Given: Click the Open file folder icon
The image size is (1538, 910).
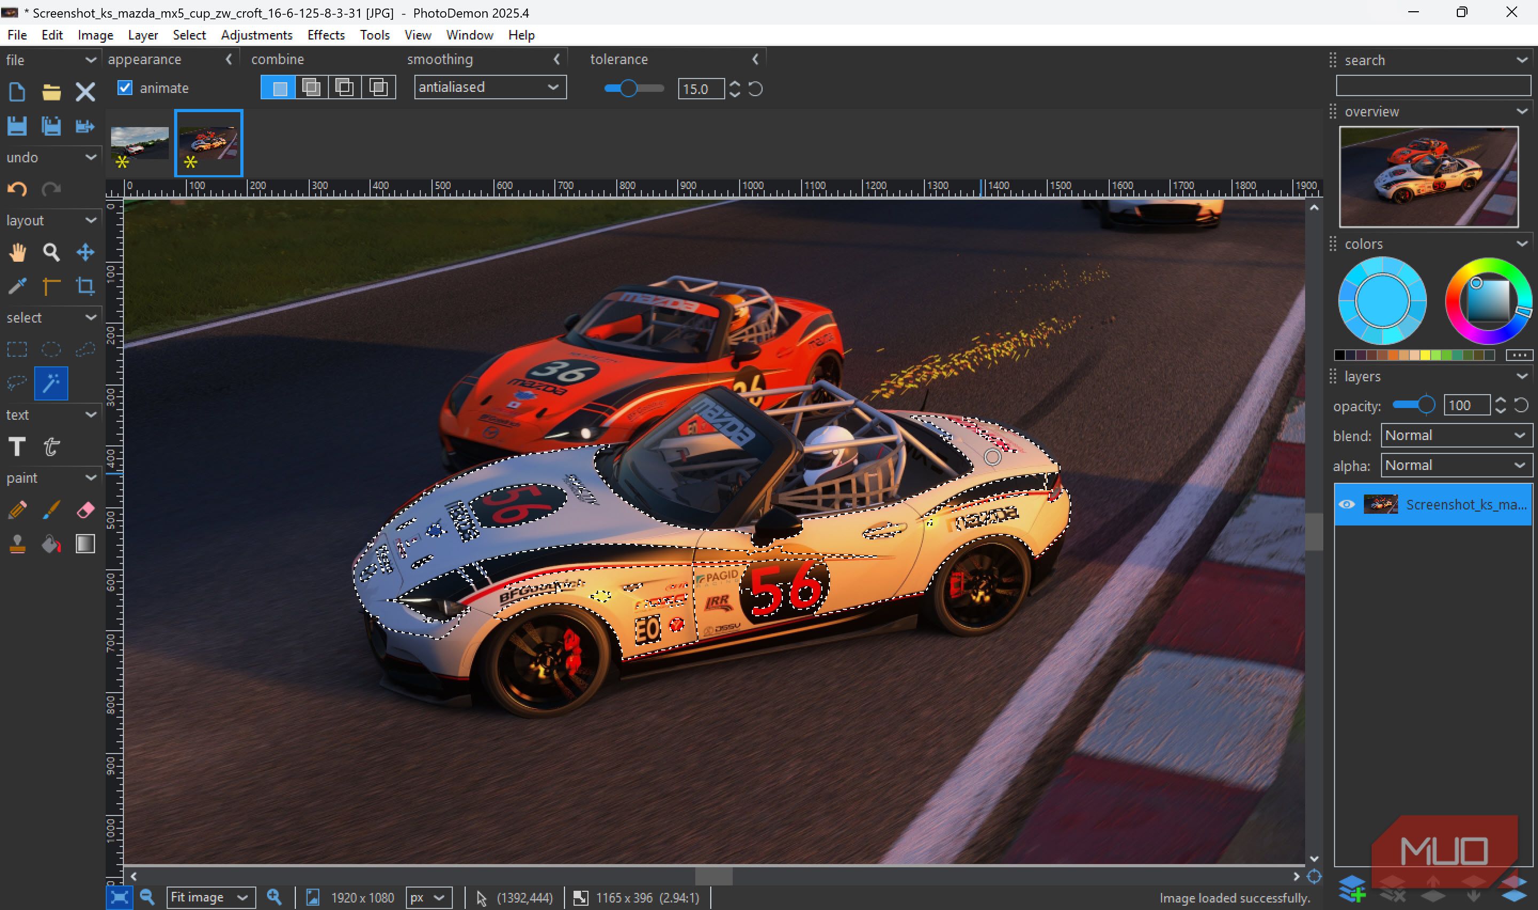Looking at the screenshot, I should click(51, 92).
